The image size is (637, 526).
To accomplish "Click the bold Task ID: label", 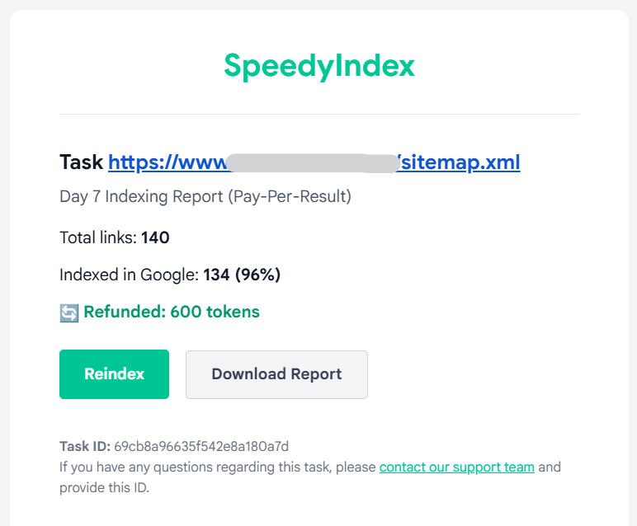I will [84, 447].
